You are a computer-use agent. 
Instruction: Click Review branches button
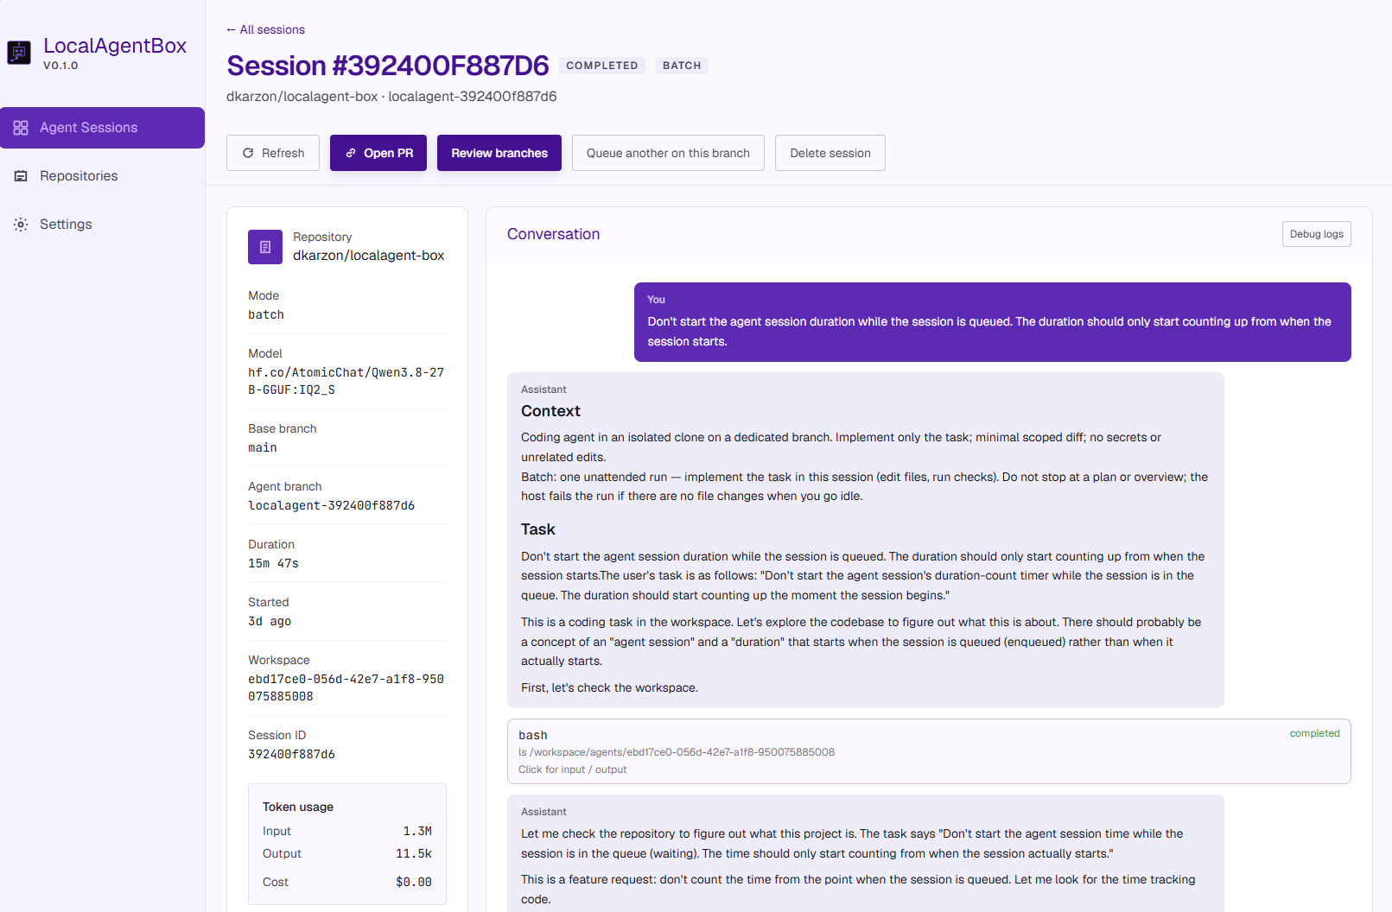click(x=499, y=153)
